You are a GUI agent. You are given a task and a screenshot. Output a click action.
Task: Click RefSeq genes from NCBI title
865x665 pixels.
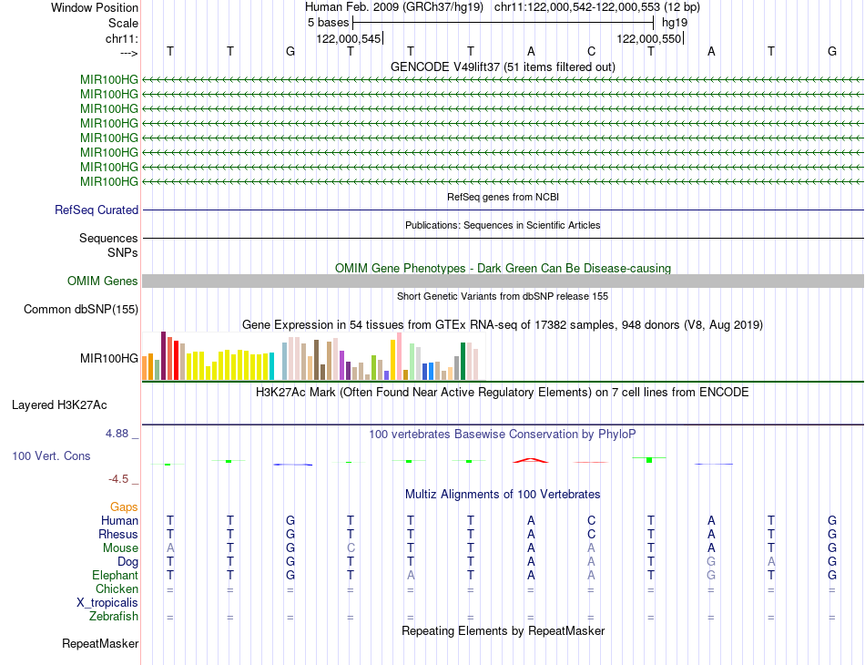503,197
